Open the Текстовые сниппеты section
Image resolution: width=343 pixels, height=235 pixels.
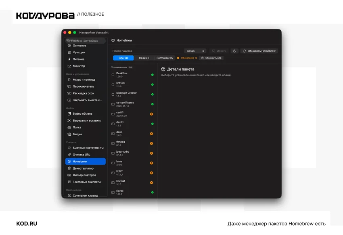click(85, 182)
